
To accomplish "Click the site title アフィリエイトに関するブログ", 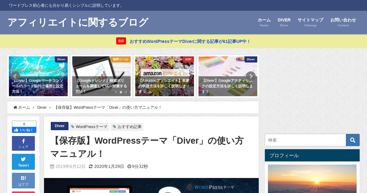I will (x=78, y=22).
